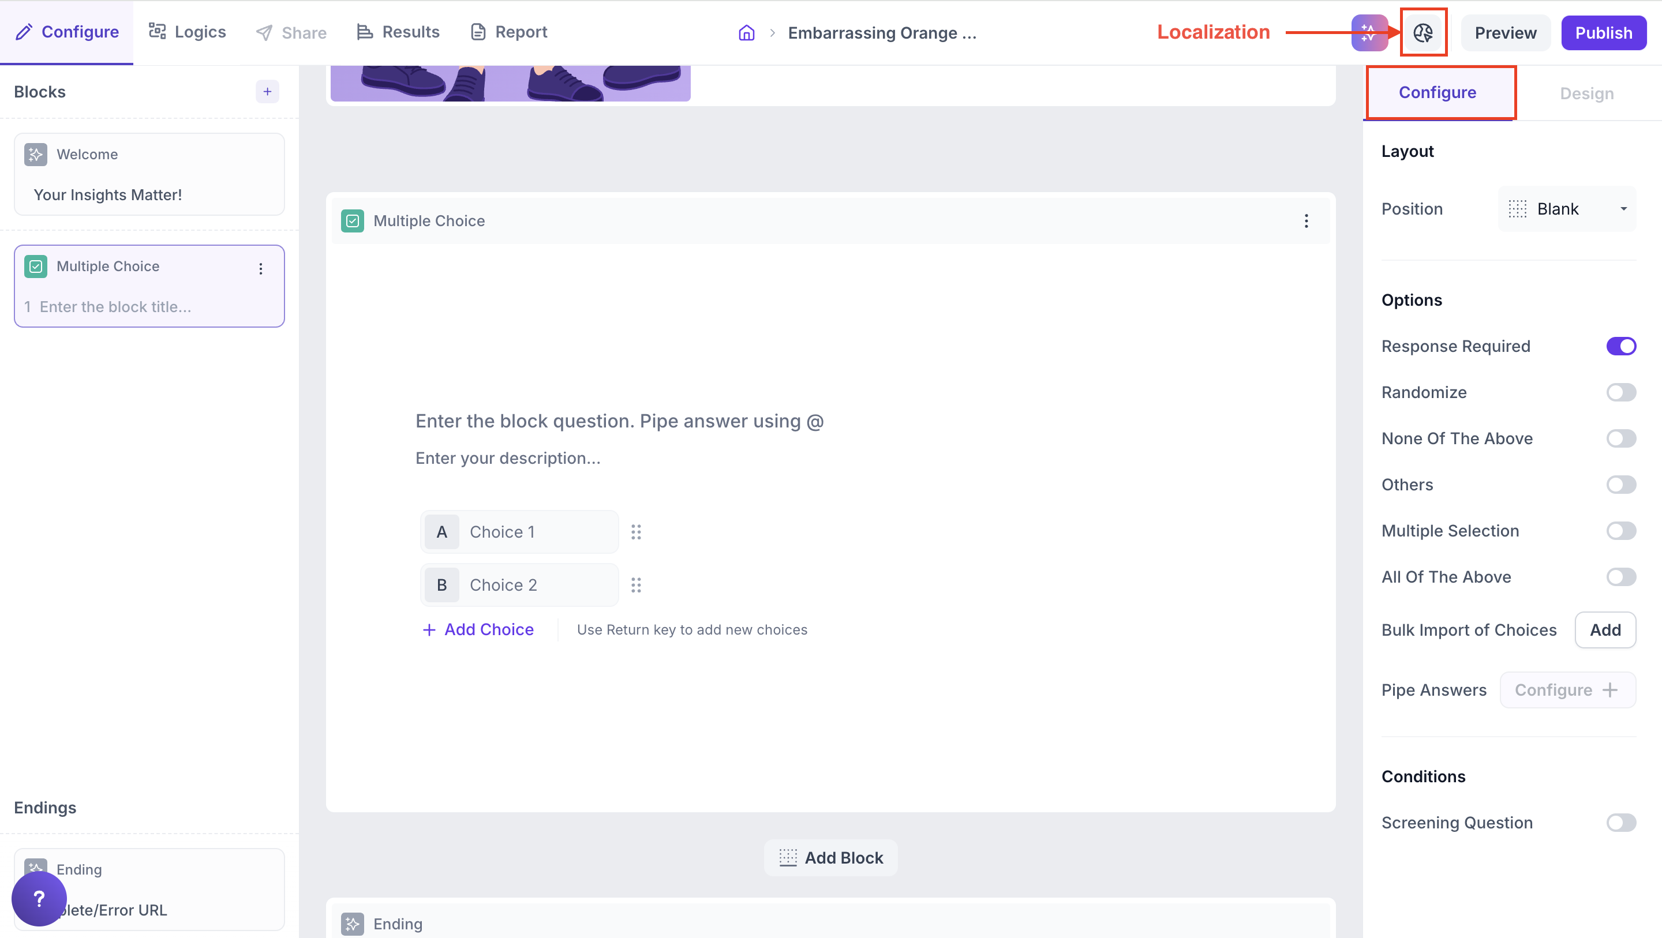Toggle the Screening Question switch
The image size is (1662, 938).
click(x=1620, y=823)
